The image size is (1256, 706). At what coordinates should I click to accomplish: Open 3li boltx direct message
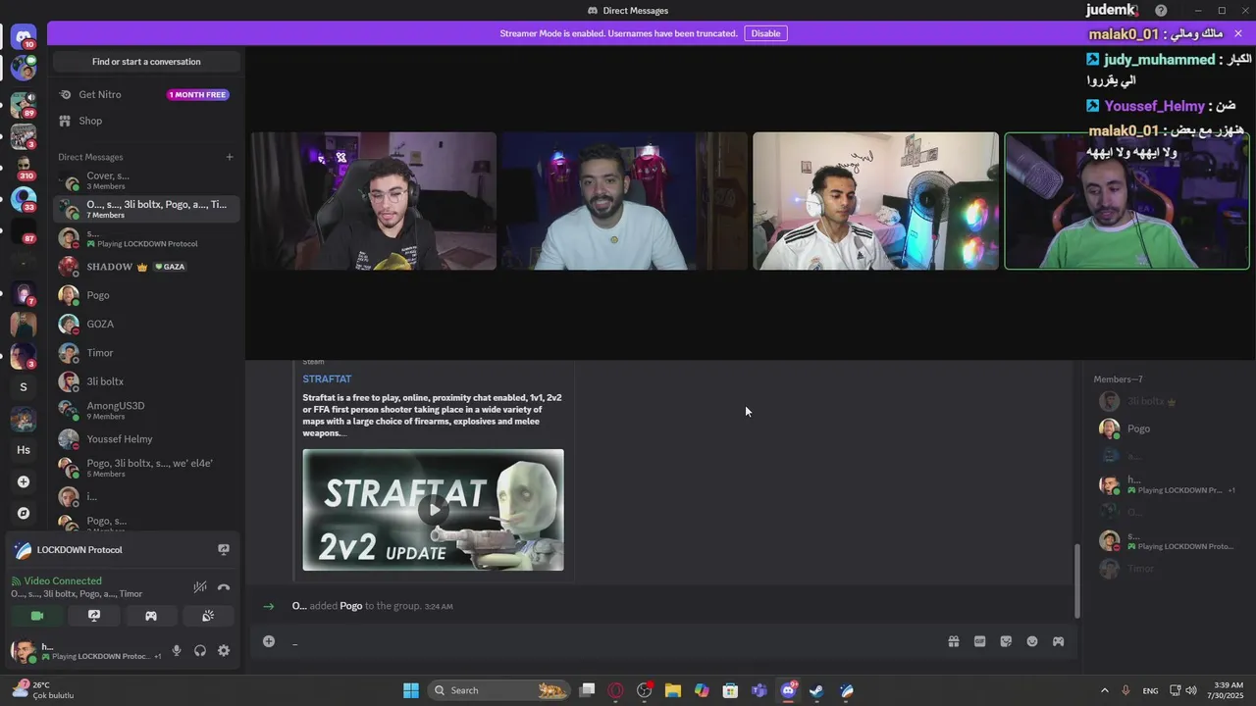pyautogui.click(x=146, y=381)
